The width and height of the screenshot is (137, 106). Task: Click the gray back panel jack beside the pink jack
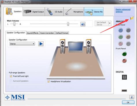pos(128,44)
